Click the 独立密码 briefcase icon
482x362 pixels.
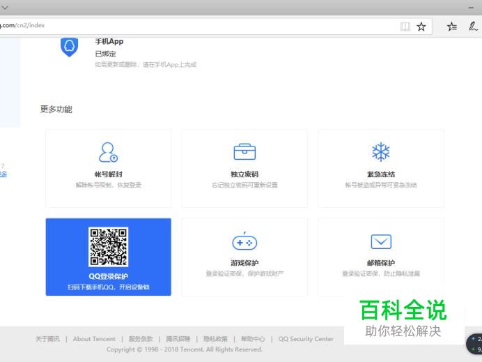tap(244, 151)
